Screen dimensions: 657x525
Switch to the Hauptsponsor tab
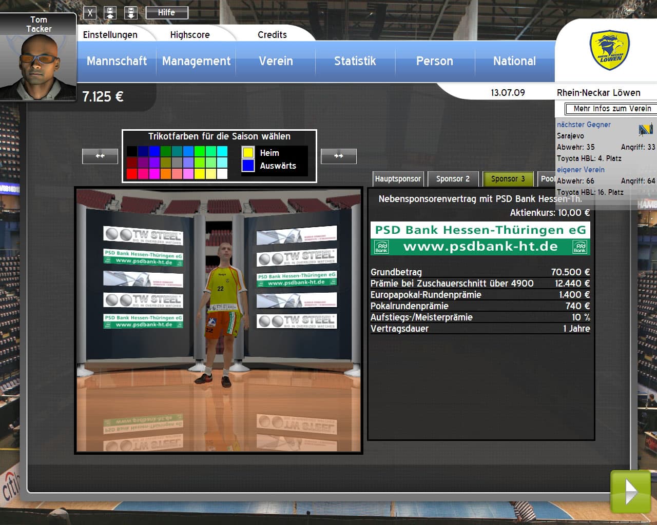point(398,179)
